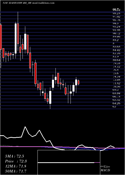The width and height of the screenshot is (125, 175).
Task: Click the 68.04 price axis label
Action: point(116,93)
